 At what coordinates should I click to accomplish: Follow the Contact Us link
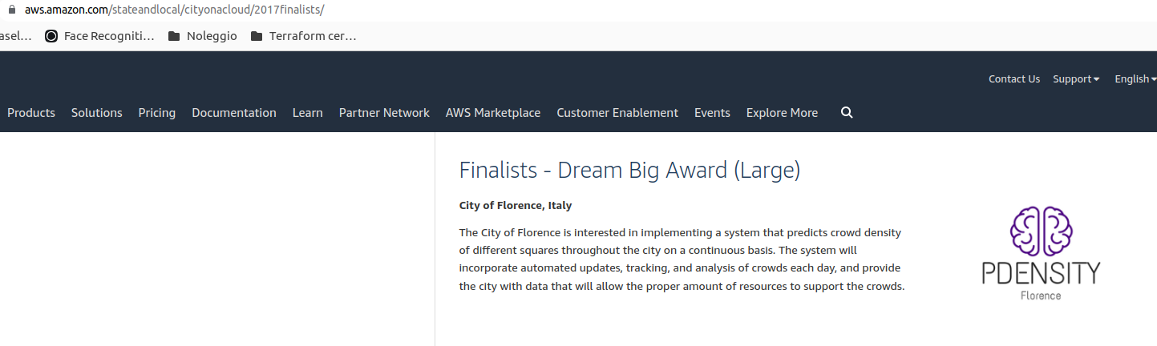coord(1013,79)
